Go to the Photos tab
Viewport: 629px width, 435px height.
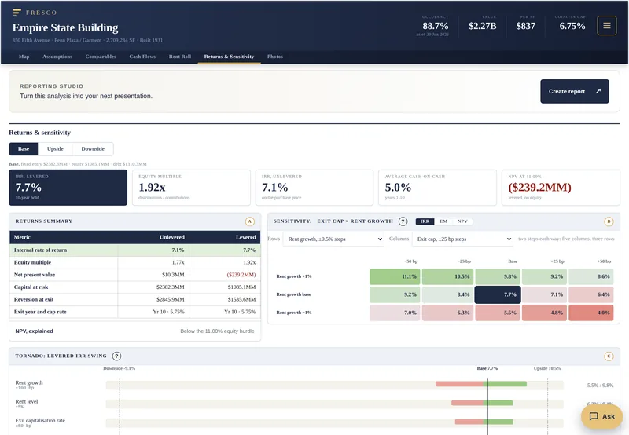tap(275, 57)
